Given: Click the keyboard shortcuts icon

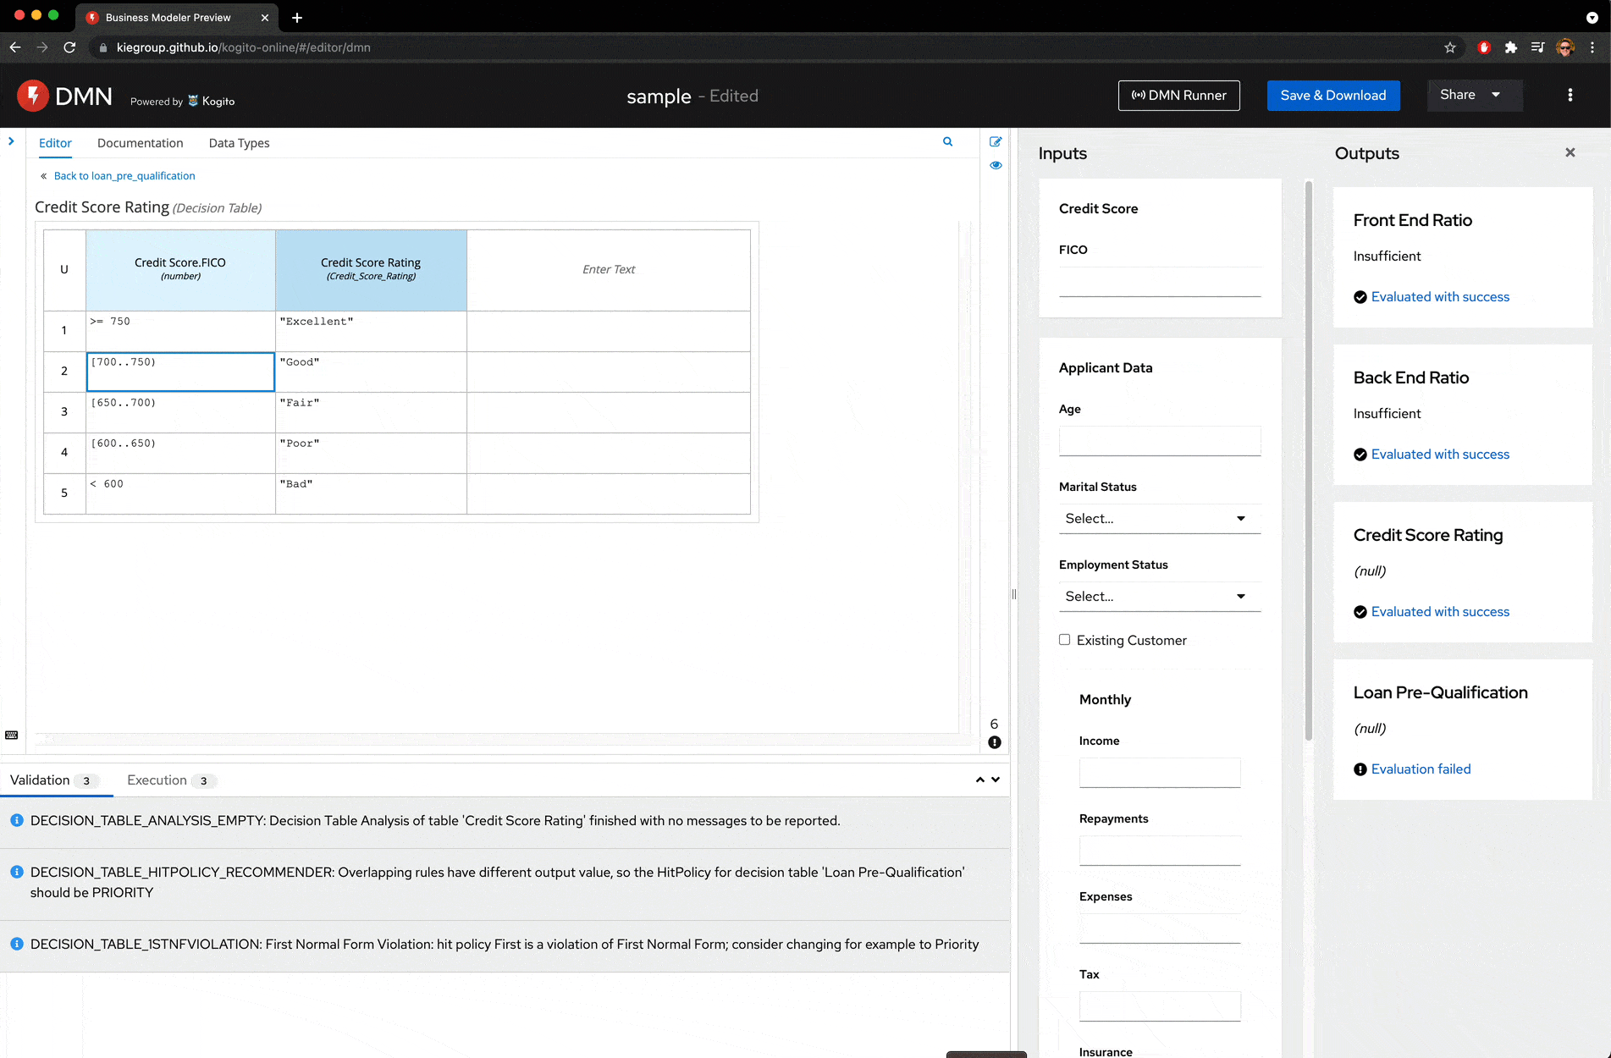Looking at the screenshot, I should click(x=12, y=736).
